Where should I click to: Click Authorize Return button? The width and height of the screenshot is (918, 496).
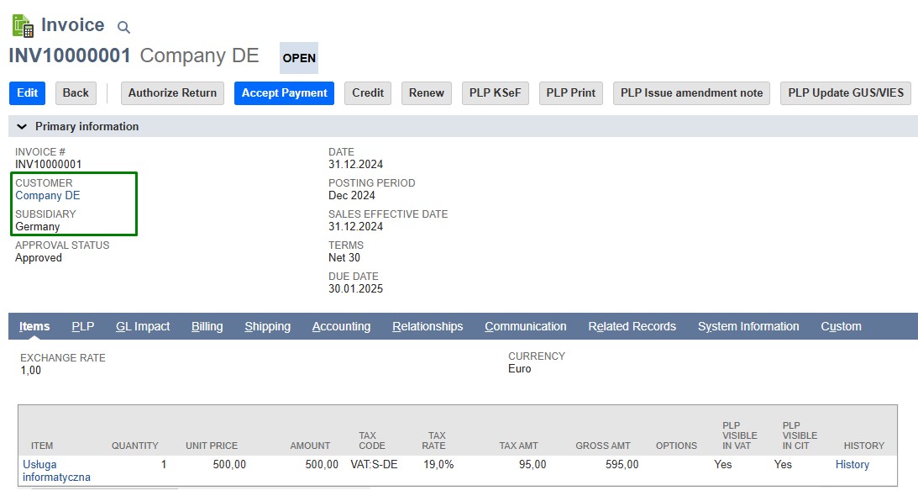[x=172, y=93]
